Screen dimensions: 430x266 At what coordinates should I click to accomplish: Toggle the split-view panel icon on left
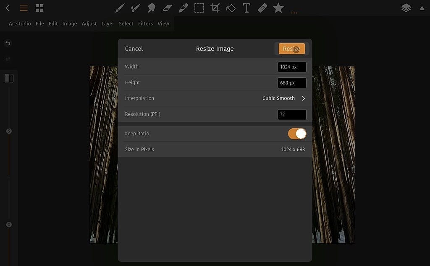(9, 78)
